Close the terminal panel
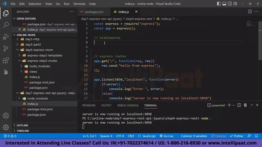This screenshot has height=147, width=262. click(257, 105)
